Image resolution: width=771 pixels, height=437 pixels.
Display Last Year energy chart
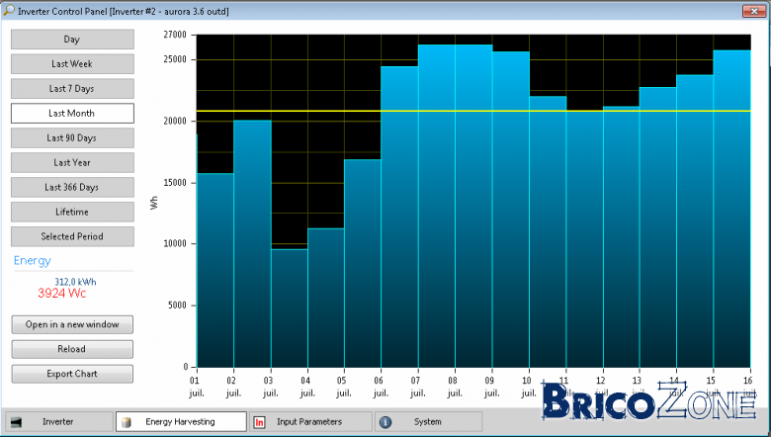point(72,163)
